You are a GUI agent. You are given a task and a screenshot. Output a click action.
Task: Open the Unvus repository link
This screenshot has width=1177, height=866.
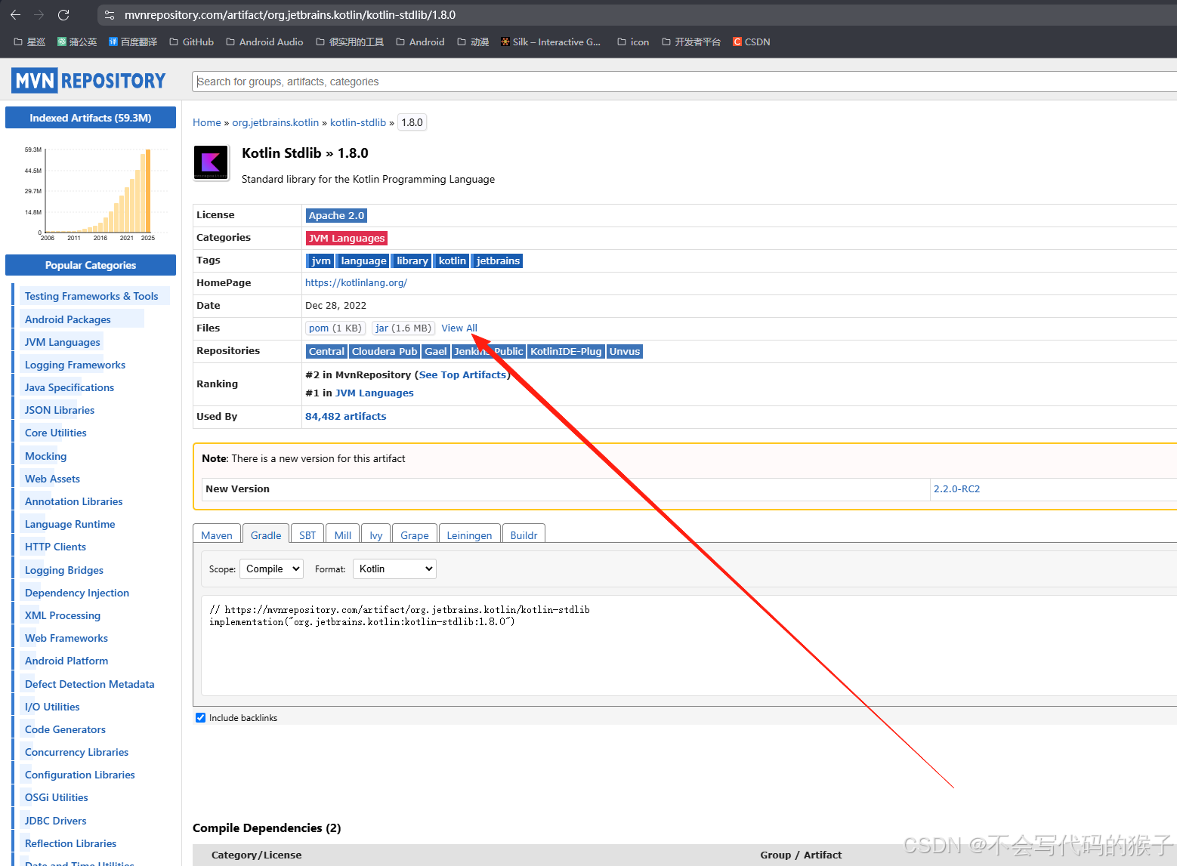click(x=625, y=351)
